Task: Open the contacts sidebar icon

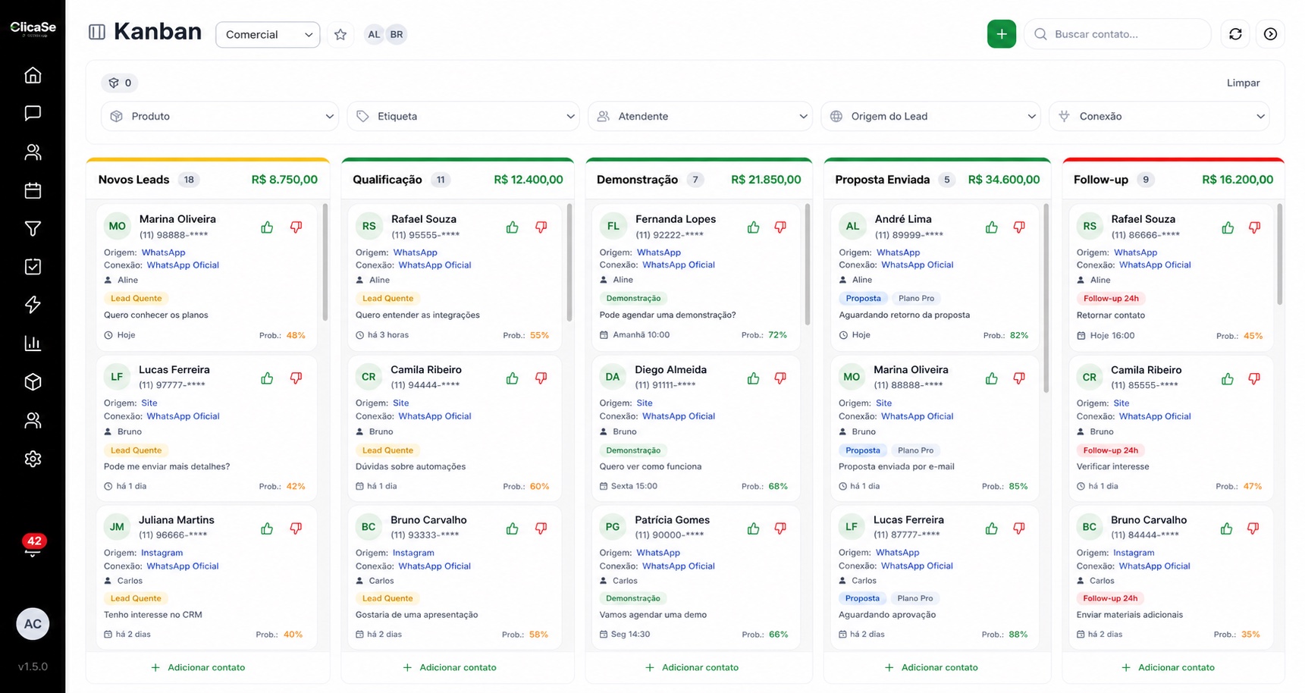Action: 33,152
